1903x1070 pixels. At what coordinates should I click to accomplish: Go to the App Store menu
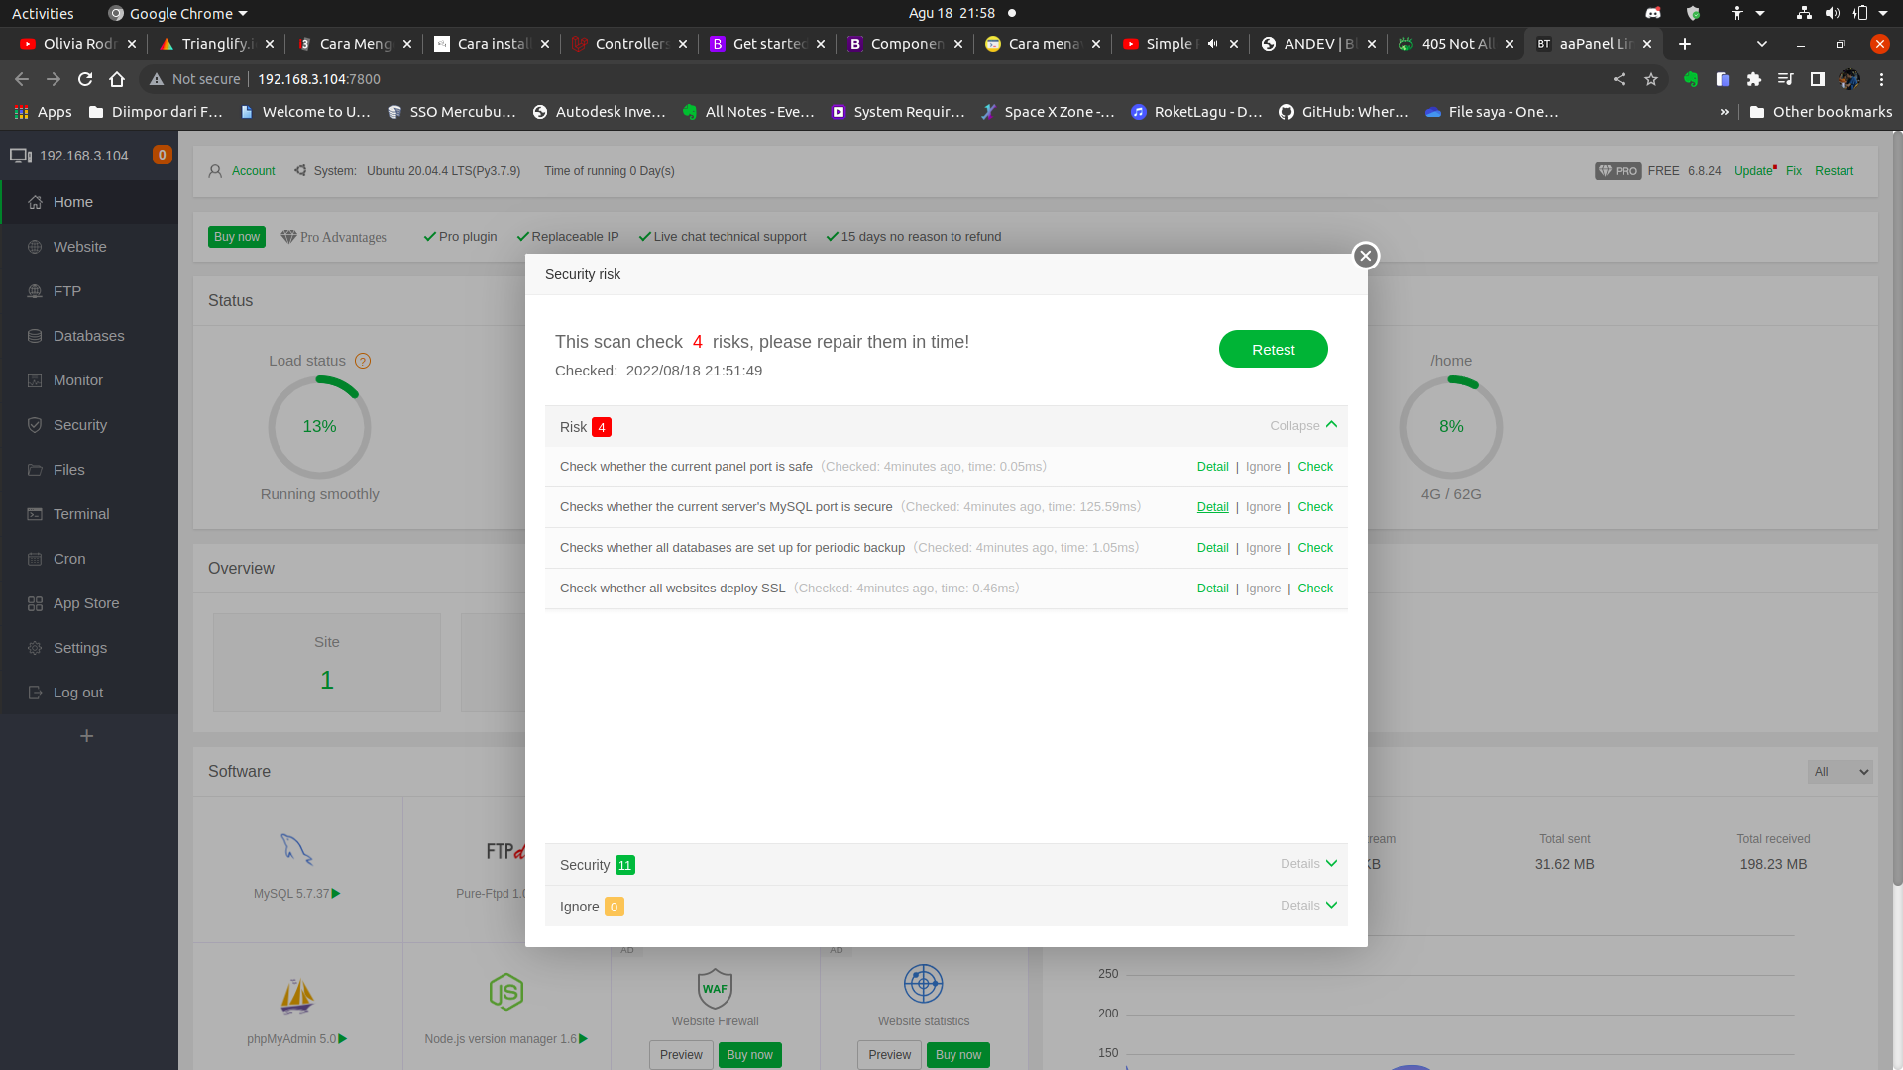coord(86,603)
